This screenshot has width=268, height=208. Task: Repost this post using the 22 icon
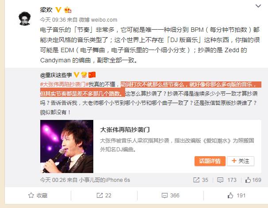(x=104, y=195)
